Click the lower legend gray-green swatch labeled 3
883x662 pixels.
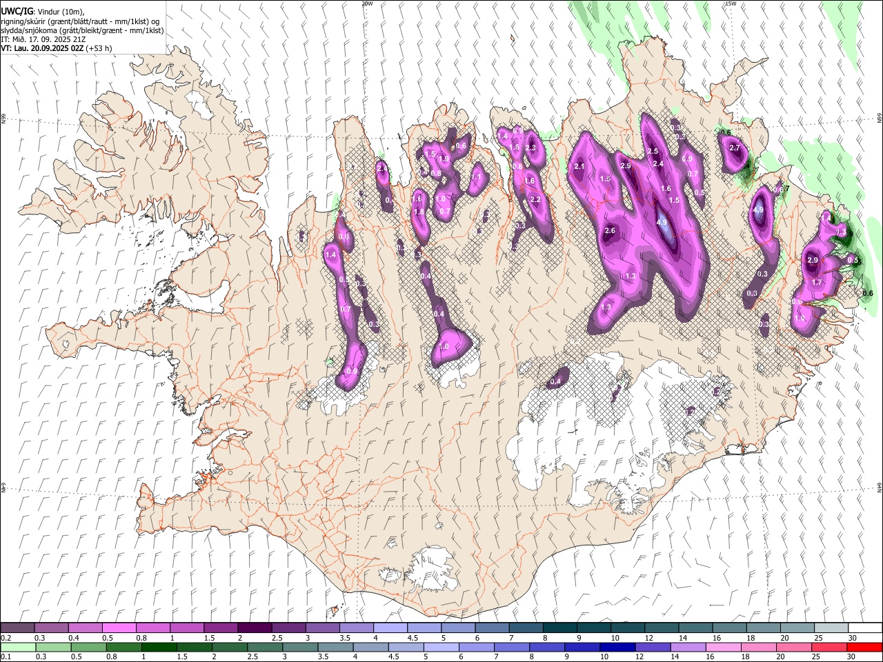pos(300,647)
